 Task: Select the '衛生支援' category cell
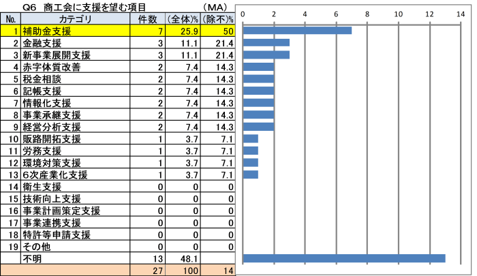pyautogui.click(x=76, y=187)
